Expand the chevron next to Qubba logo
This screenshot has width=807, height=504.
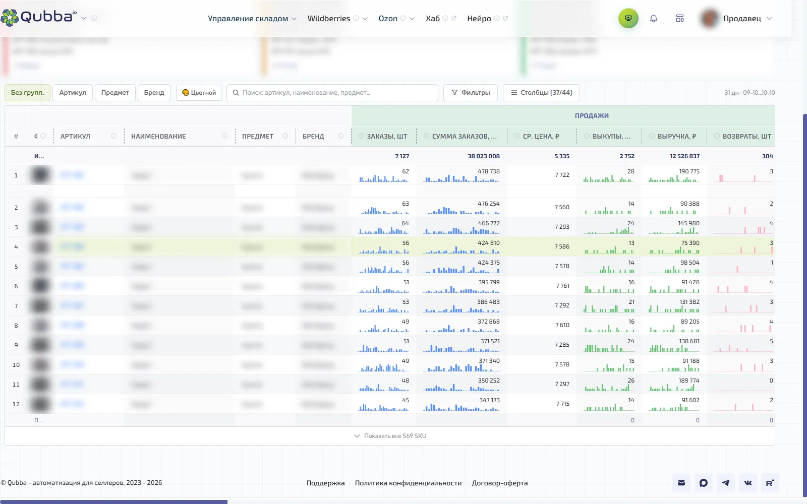(84, 18)
